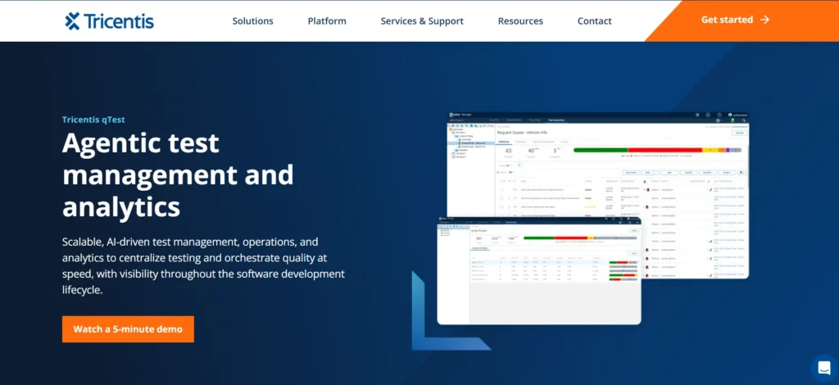
Task: Click the Tricentis logo in the header
Action: pos(109,20)
